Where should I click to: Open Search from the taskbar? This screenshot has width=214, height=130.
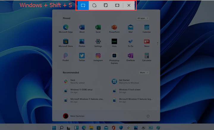(62, 128)
